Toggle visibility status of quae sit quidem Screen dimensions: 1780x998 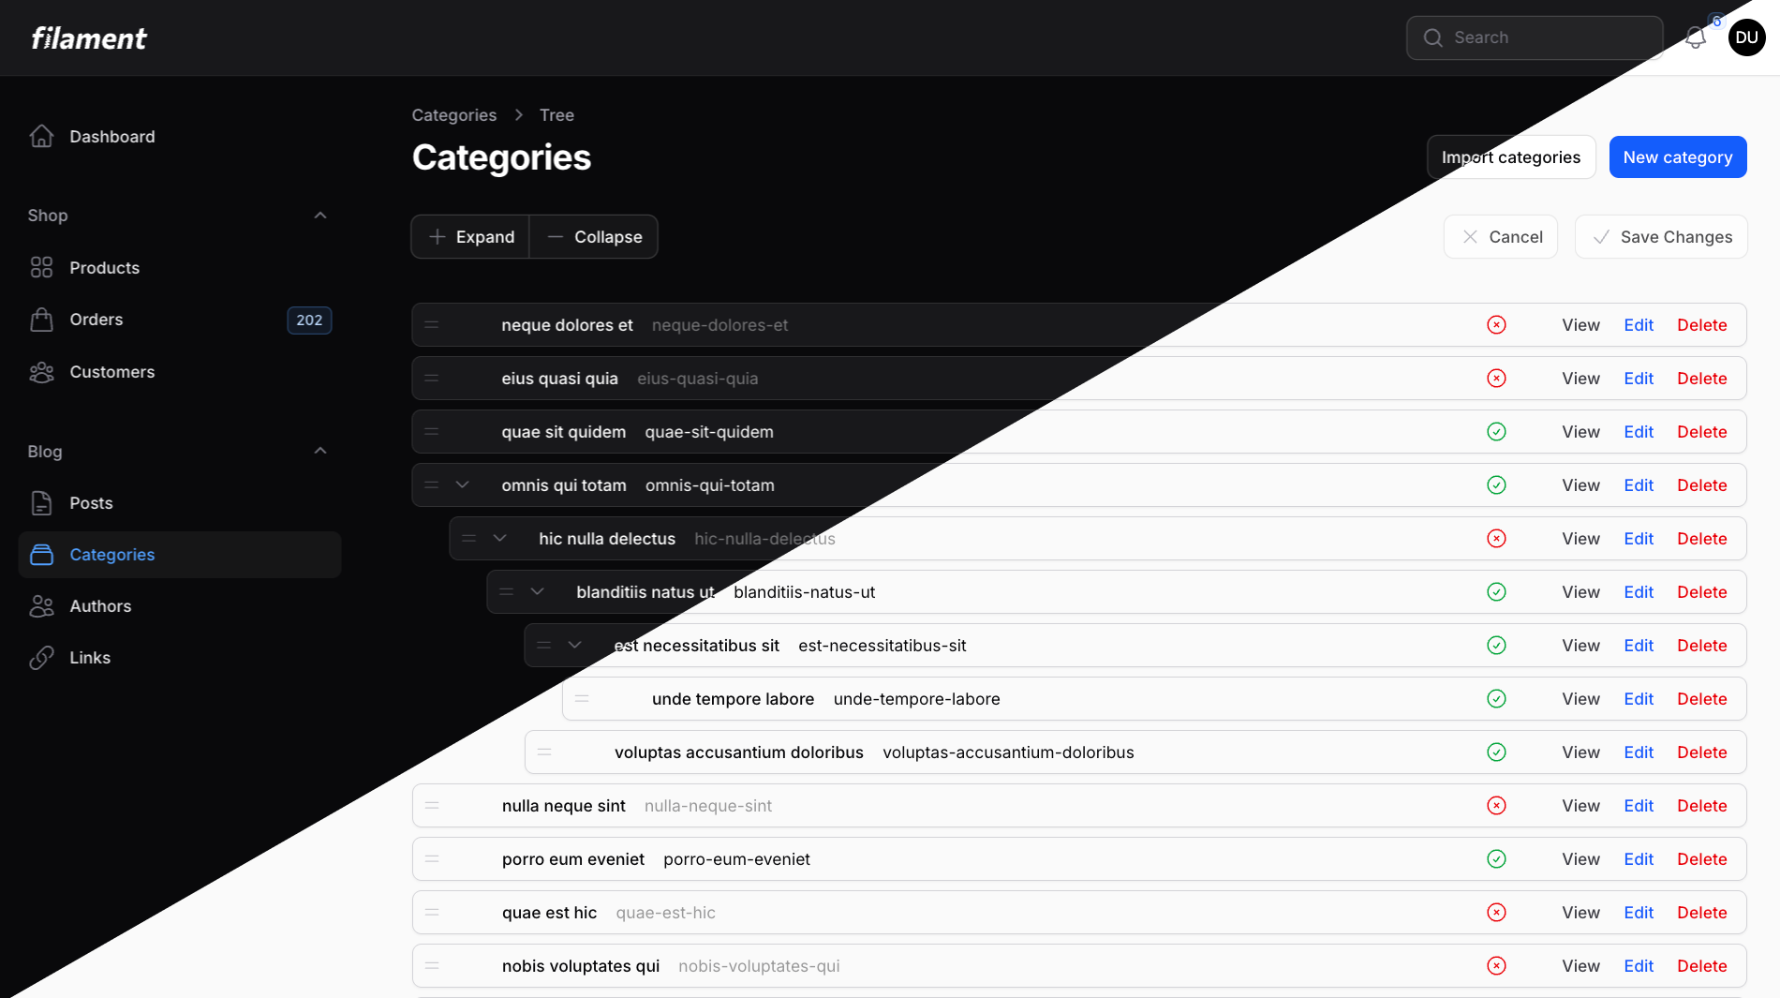pos(1496,431)
